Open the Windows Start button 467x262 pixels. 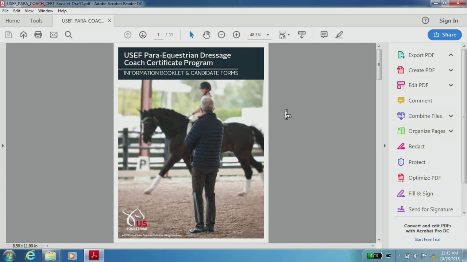(x=9, y=256)
